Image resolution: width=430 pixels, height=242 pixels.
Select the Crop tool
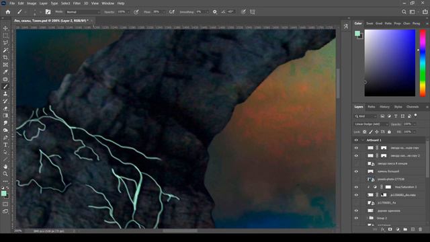(x=5, y=57)
